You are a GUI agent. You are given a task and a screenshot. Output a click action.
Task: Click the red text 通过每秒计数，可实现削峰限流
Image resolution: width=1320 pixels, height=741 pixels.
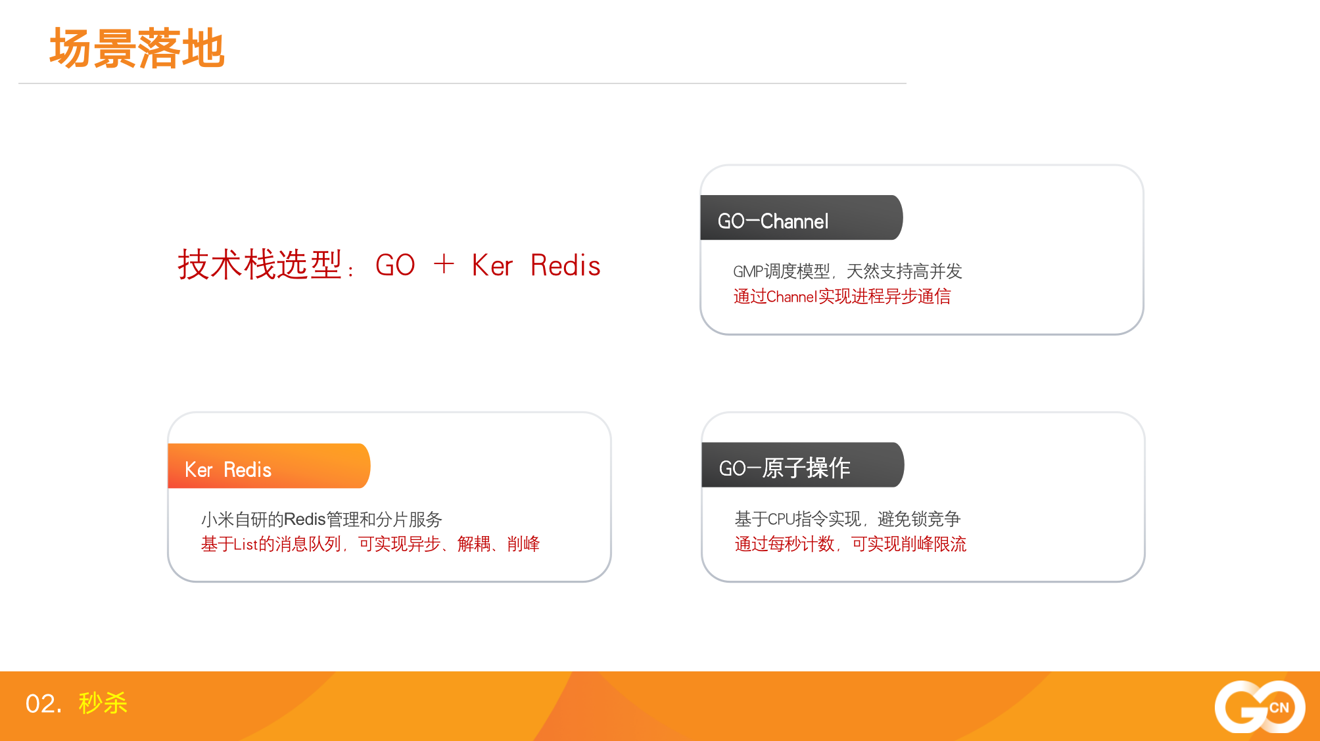pos(851,544)
